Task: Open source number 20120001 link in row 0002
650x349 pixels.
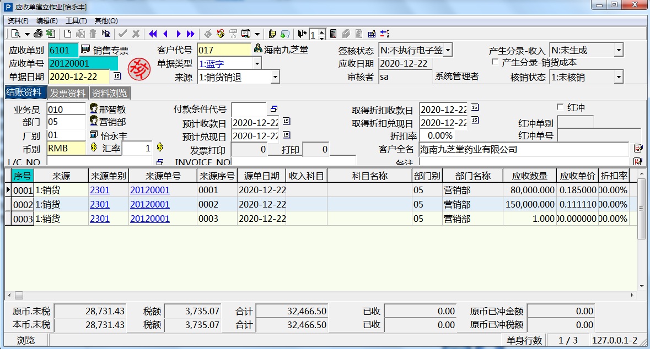Action: click(150, 205)
